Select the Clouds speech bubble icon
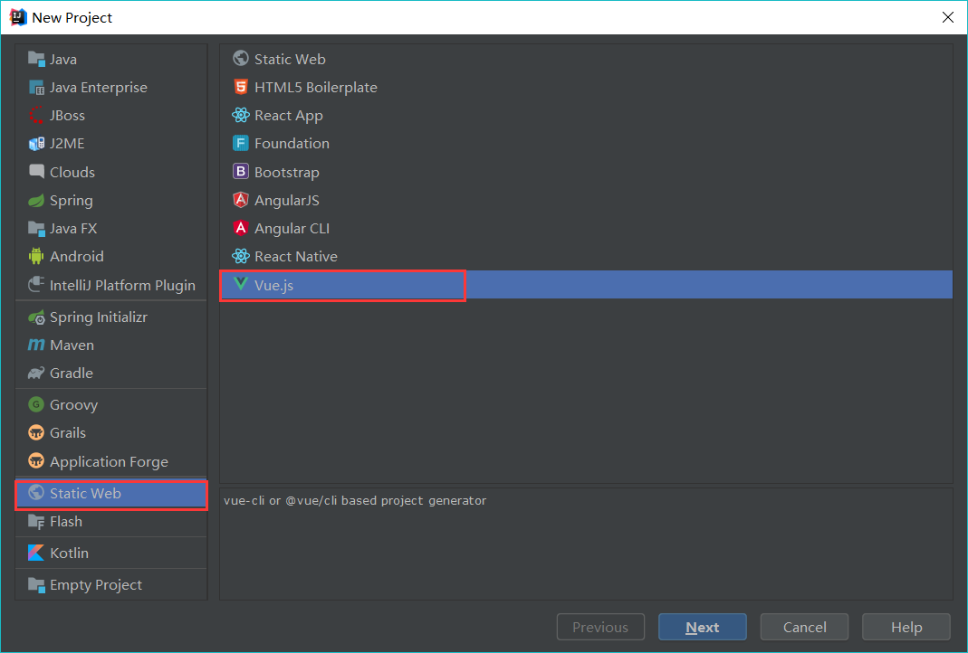Viewport: 968px width, 653px height. (36, 172)
